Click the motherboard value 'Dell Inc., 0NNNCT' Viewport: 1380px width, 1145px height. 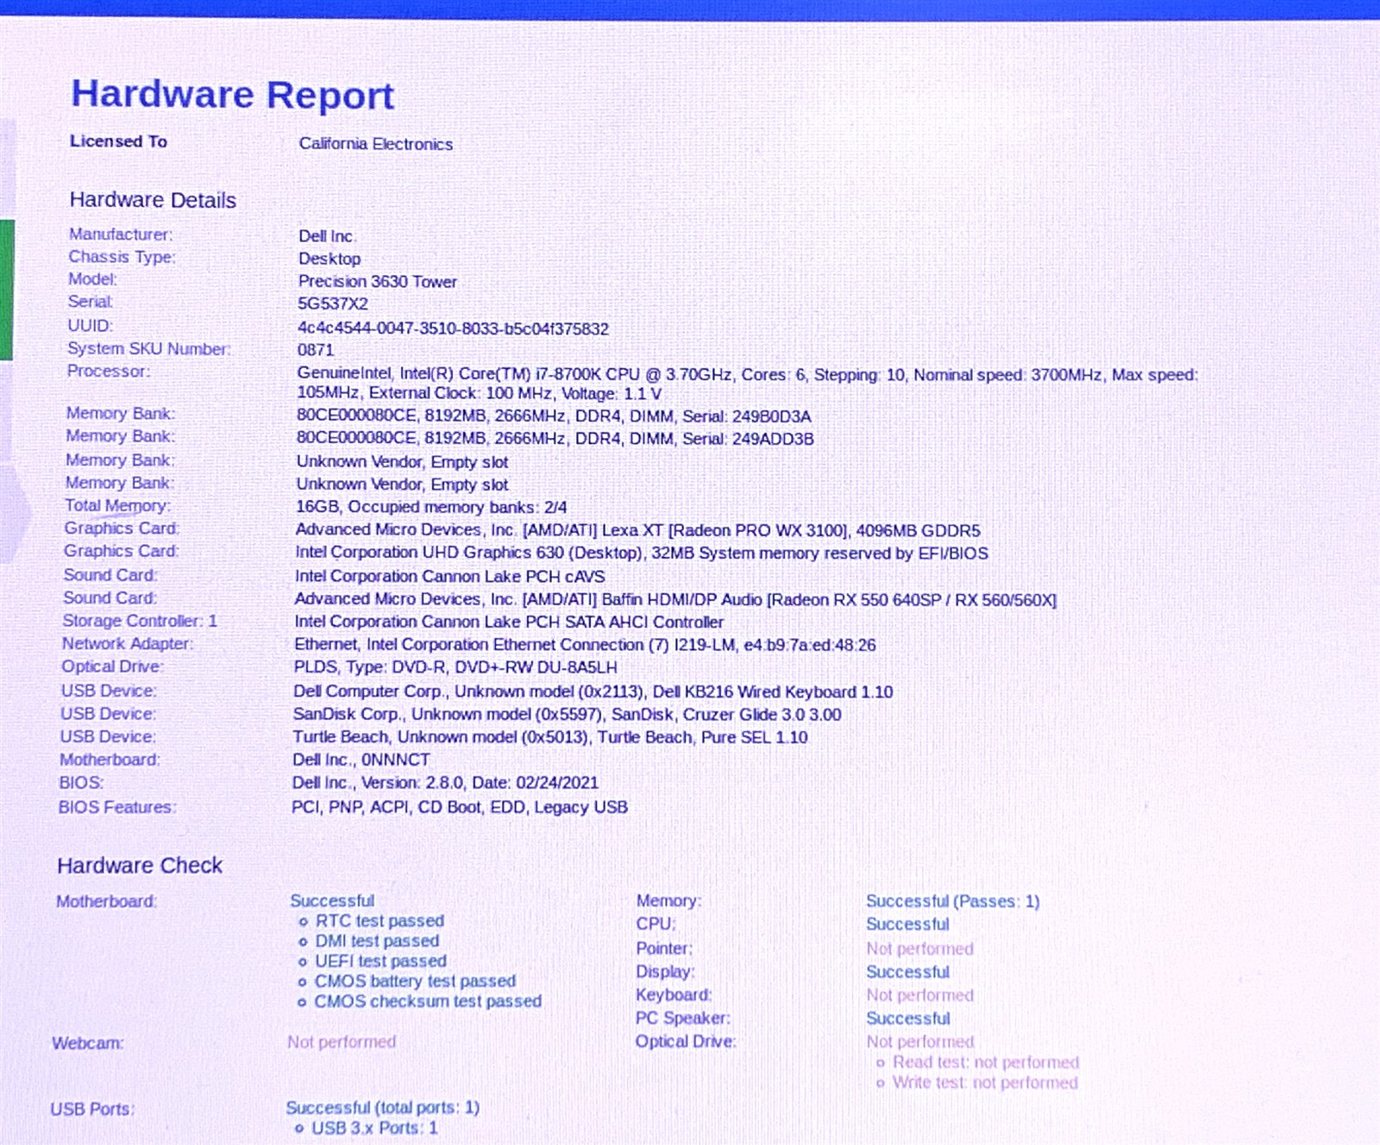[x=361, y=760]
